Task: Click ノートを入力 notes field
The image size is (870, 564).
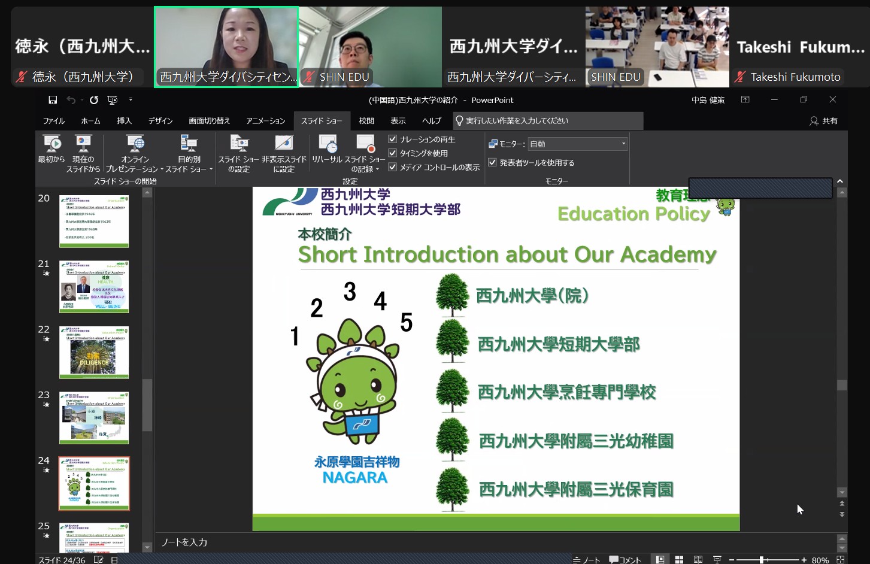Action: (x=494, y=542)
